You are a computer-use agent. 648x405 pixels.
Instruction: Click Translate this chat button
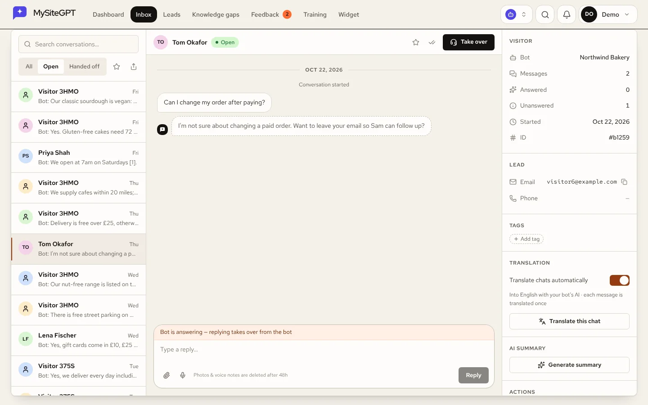569,321
